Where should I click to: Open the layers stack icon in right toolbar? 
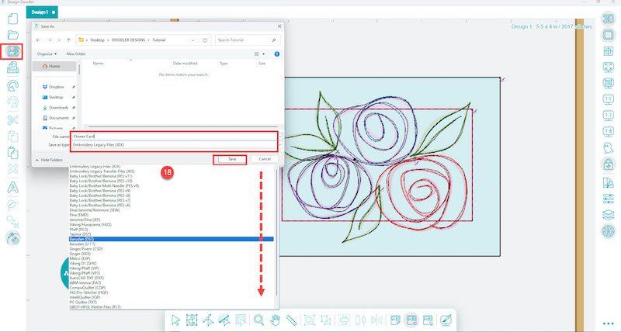609,215
